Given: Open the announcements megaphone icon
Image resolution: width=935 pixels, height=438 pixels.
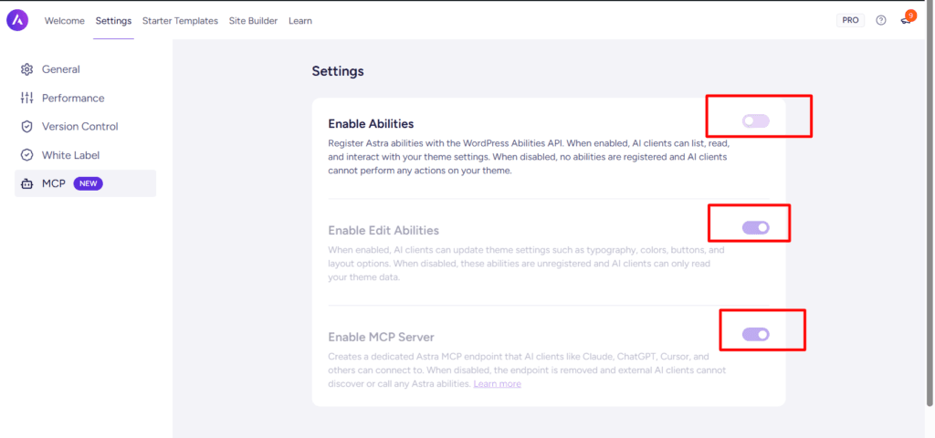Looking at the screenshot, I should click(907, 20).
